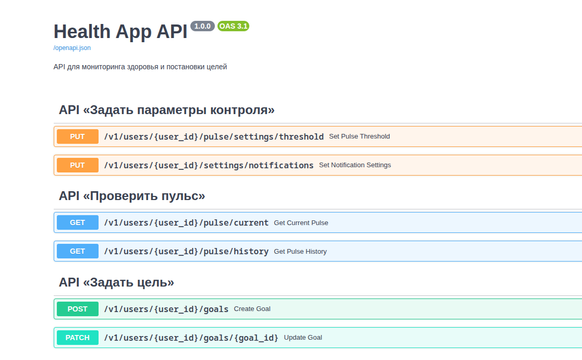
Task: Click the OAS 3.1 badge
Action: pos(233,26)
